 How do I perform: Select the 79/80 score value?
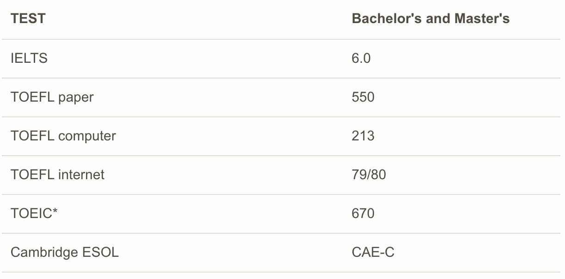(x=368, y=175)
